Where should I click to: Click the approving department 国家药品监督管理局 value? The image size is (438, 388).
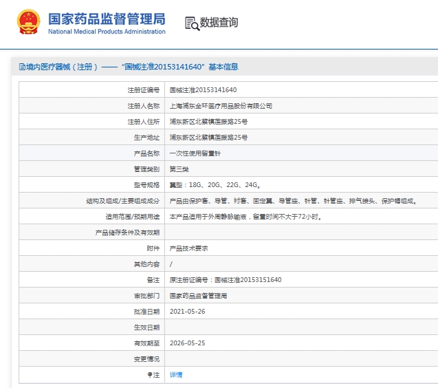click(x=198, y=296)
